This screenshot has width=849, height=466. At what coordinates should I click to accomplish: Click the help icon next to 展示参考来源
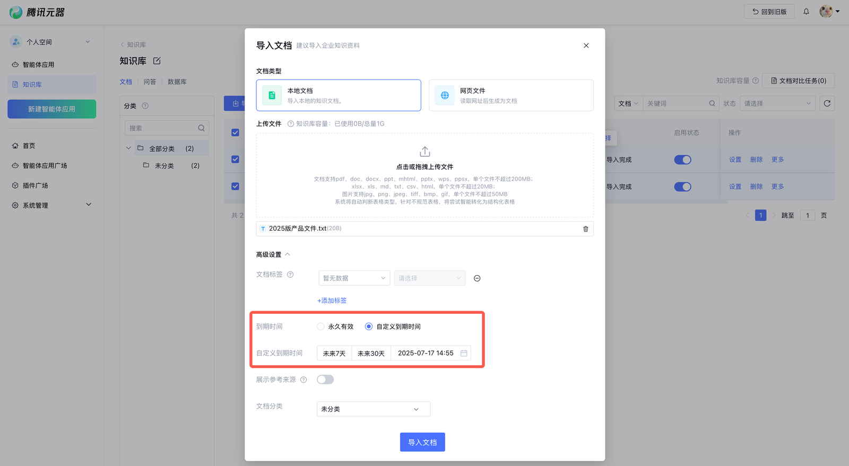coord(304,380)
